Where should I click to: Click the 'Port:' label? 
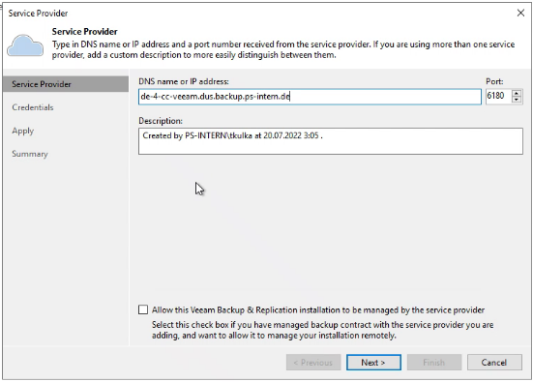pos(494,81)
